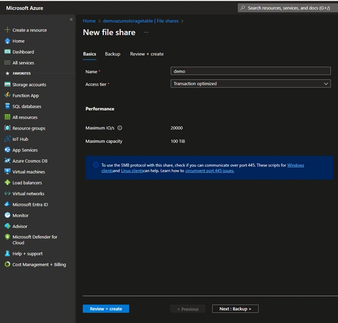Open the Load balancers icon
The image size is (338, 323).
(7, 183)
